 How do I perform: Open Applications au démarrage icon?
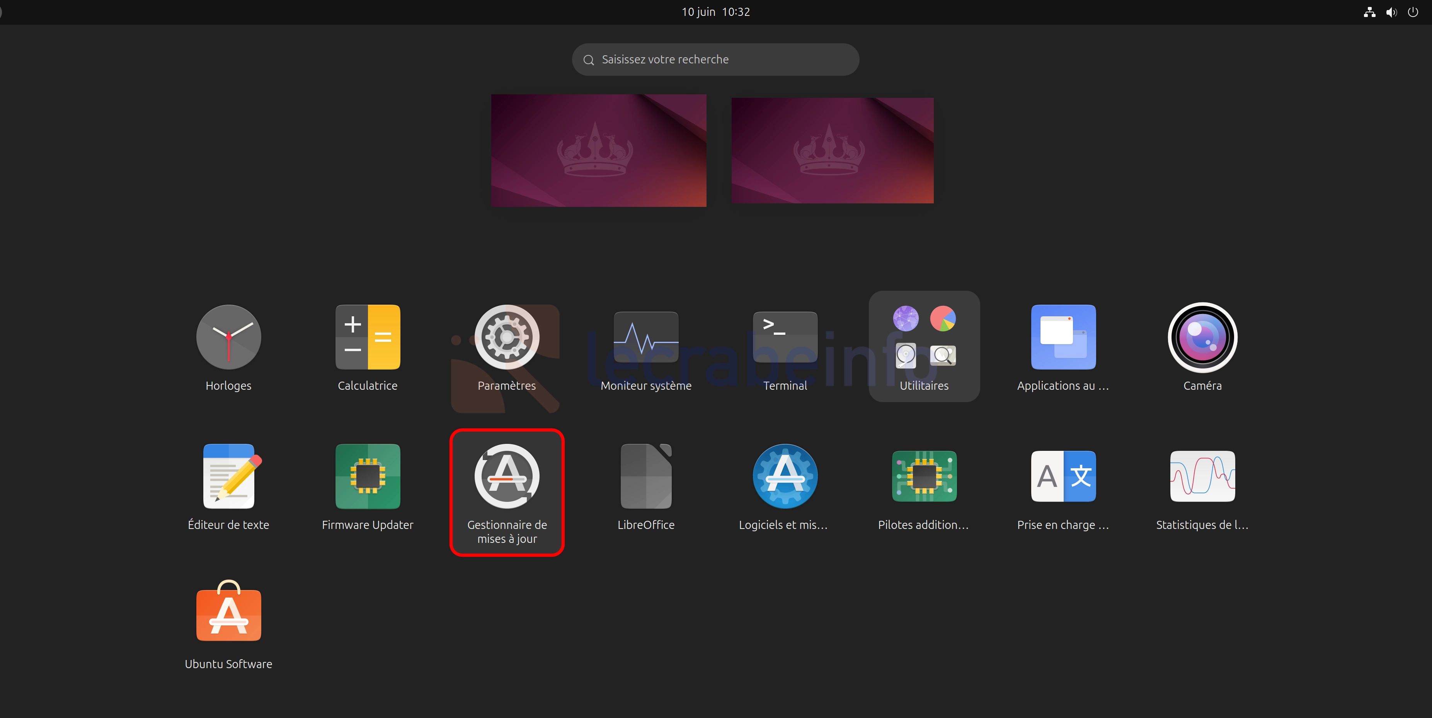click(x=1063, y=337)
